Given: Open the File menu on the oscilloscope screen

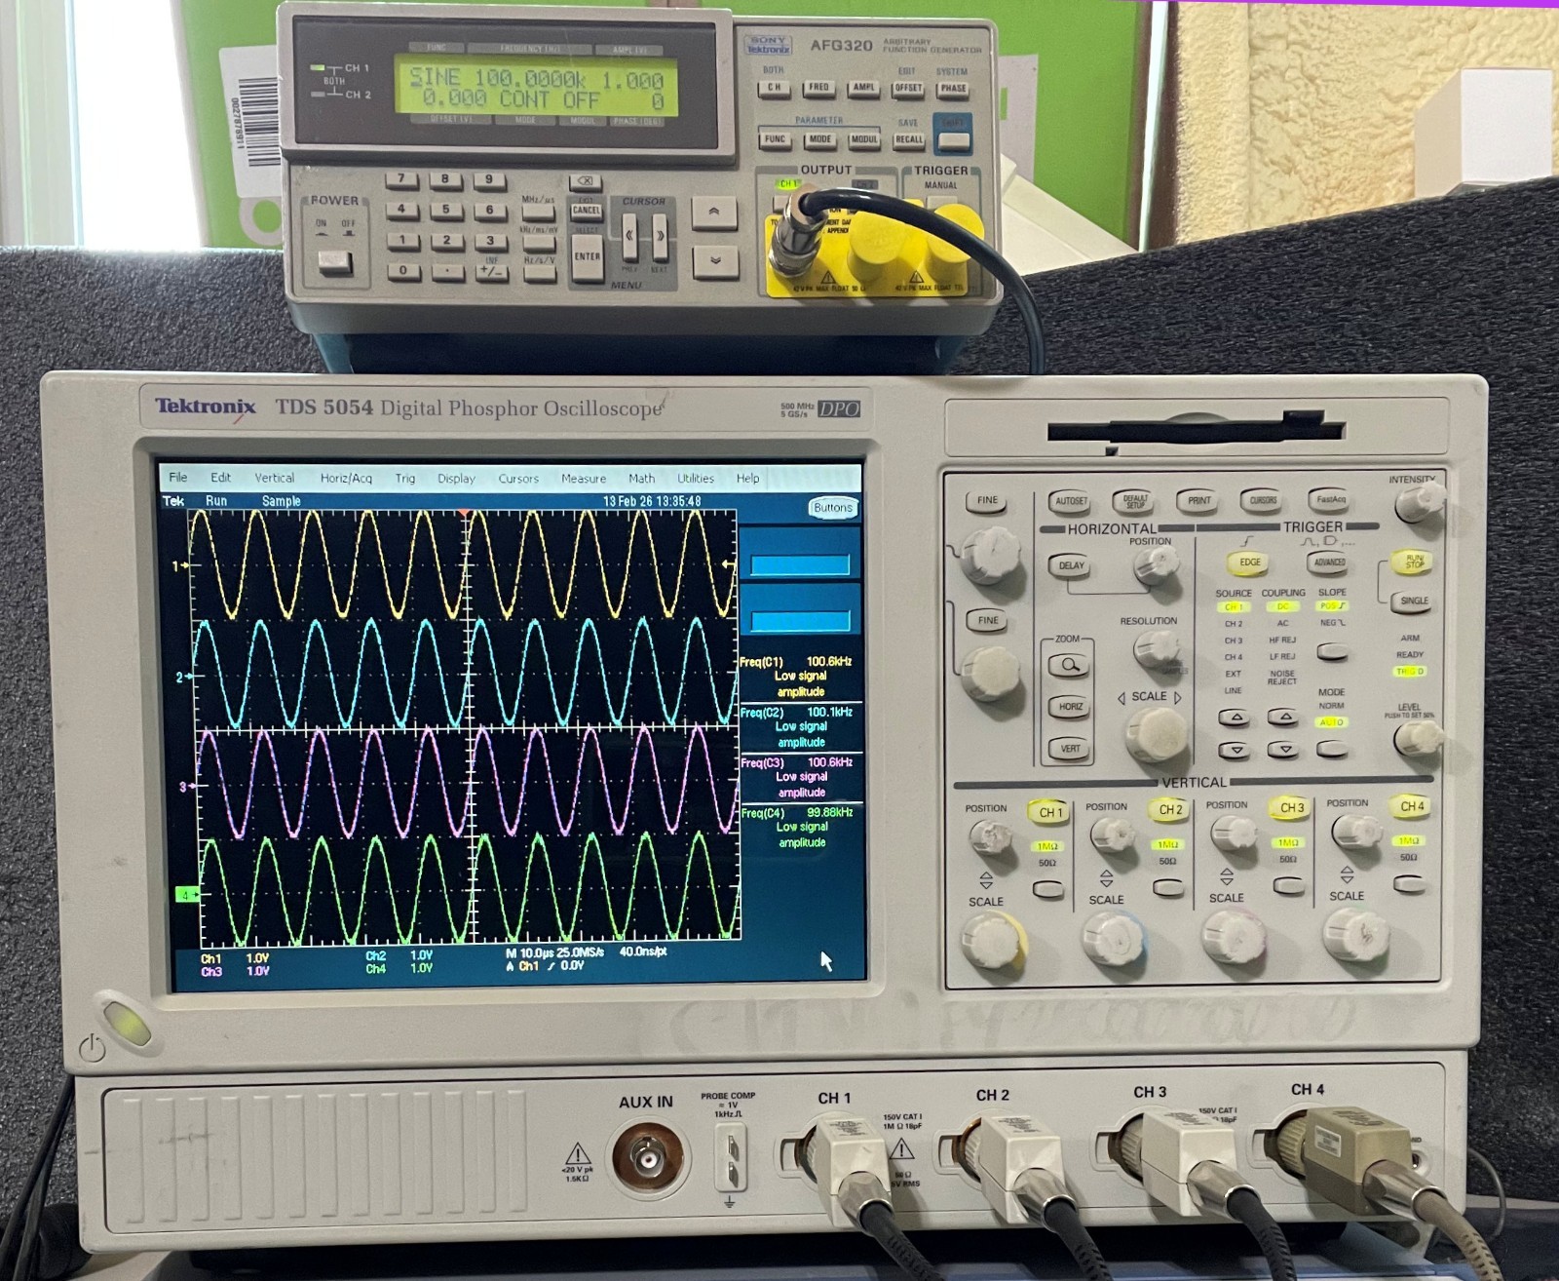Looking at the screenshot, I should tap(177, 478).
